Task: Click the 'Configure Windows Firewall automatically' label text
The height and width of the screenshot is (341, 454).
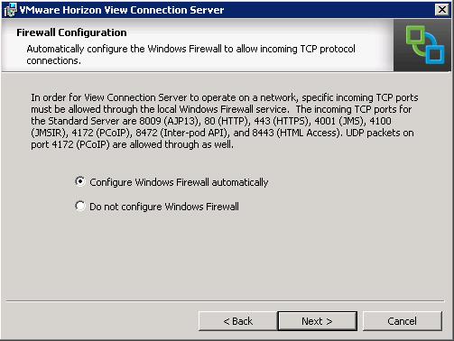Action: click(179, 182)
